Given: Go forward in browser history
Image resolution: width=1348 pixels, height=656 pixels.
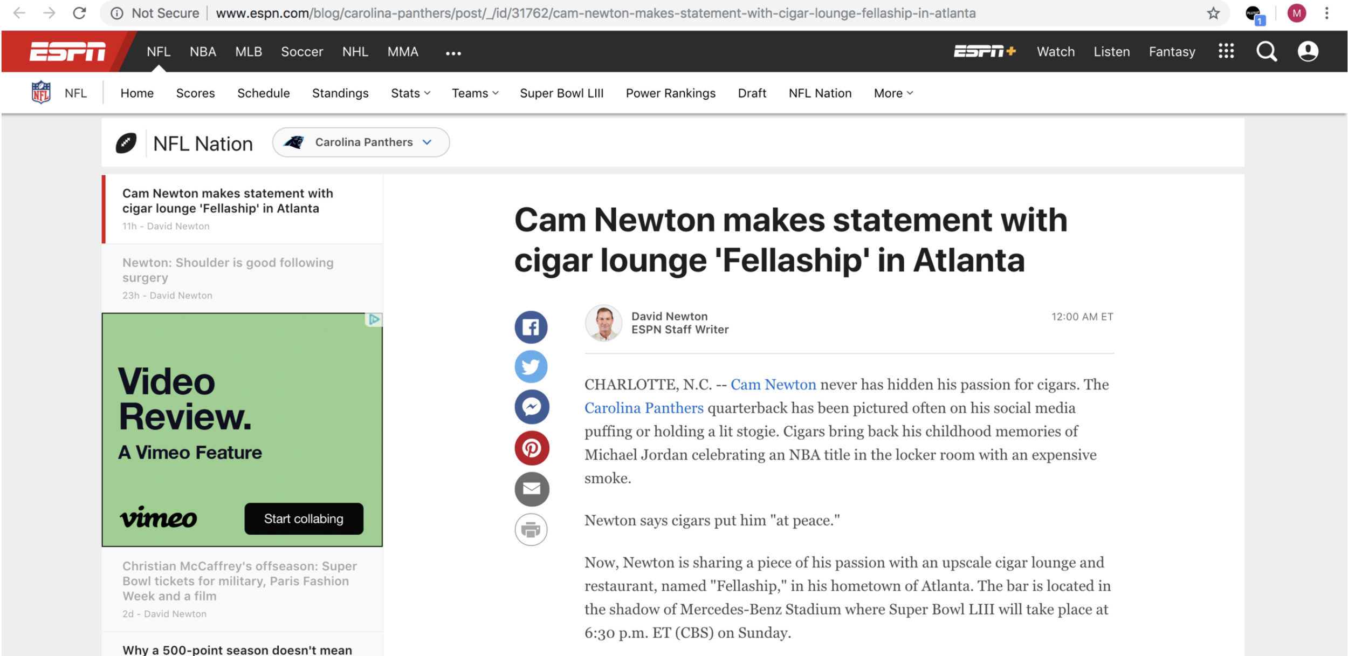Looking at the screenshot, I should pos(49,13).
